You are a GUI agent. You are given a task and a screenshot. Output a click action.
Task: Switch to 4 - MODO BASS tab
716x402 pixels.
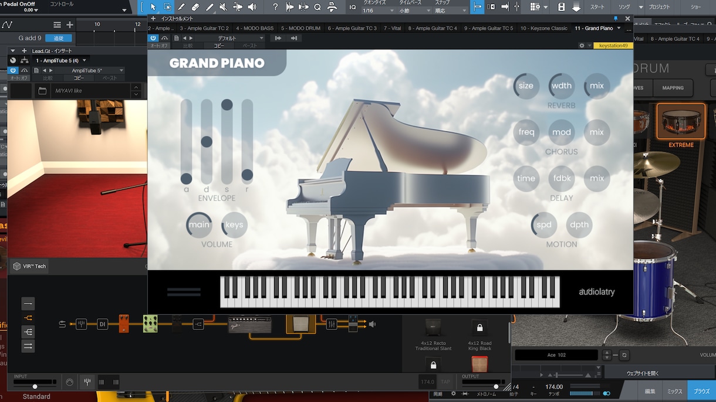[255, 28]
